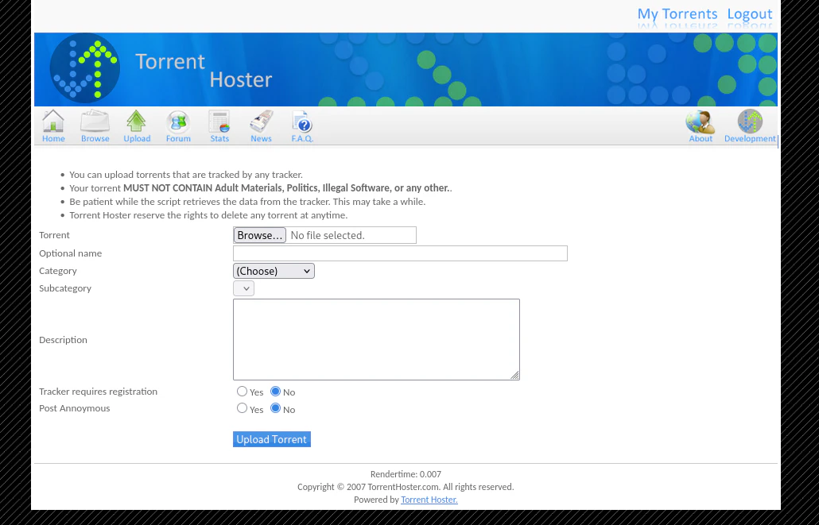Click the 'Description' label
This screenshot has height=525, width=819.
(x=63, y=340)
